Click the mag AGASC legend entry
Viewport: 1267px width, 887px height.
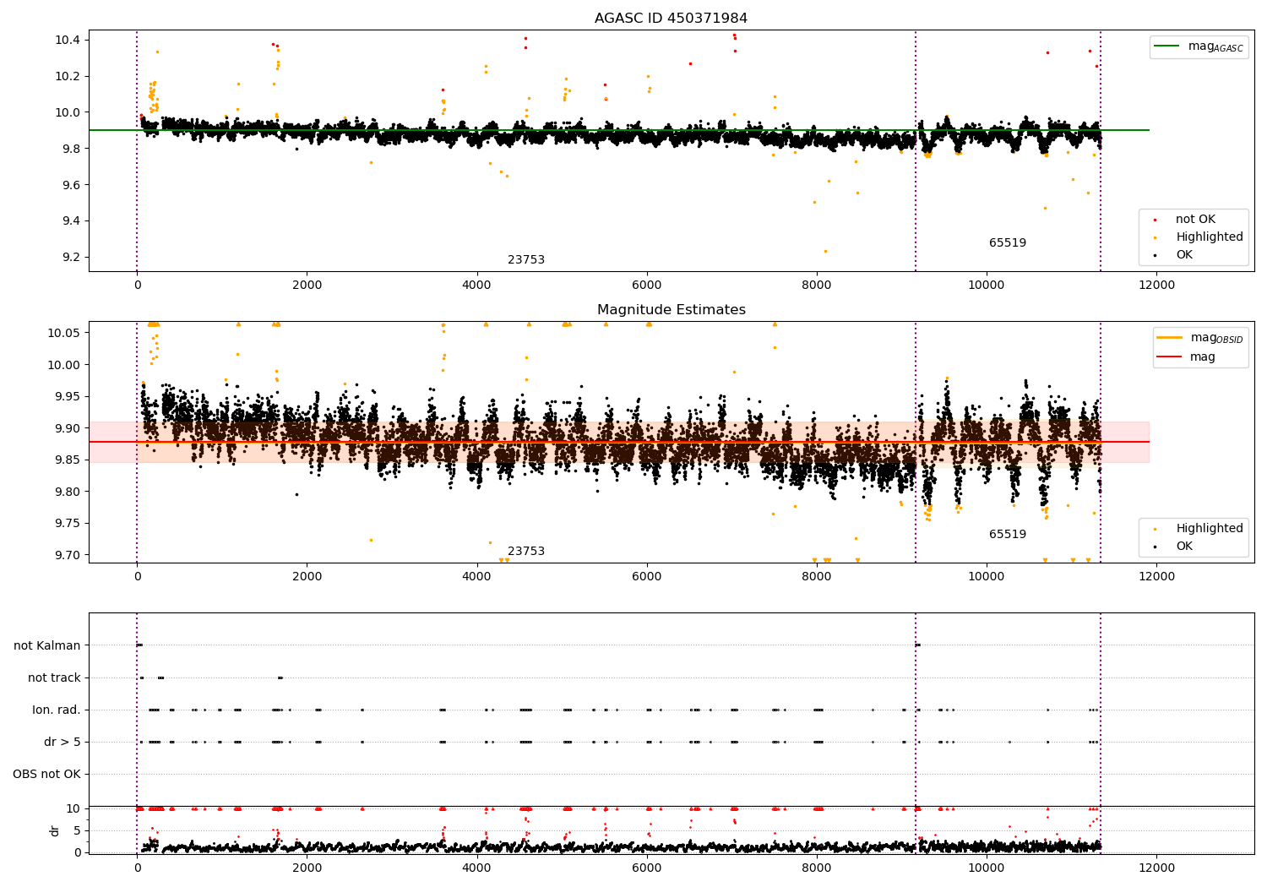coord(1215,46)
